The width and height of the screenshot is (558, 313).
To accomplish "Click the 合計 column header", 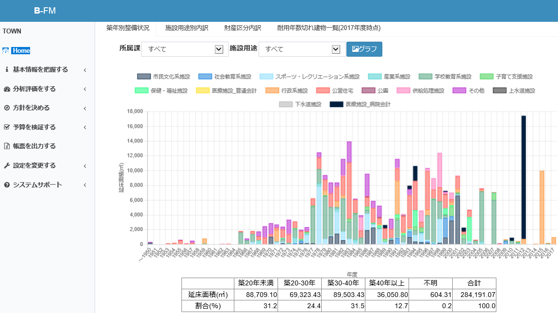I will click(x=474, y=283).
